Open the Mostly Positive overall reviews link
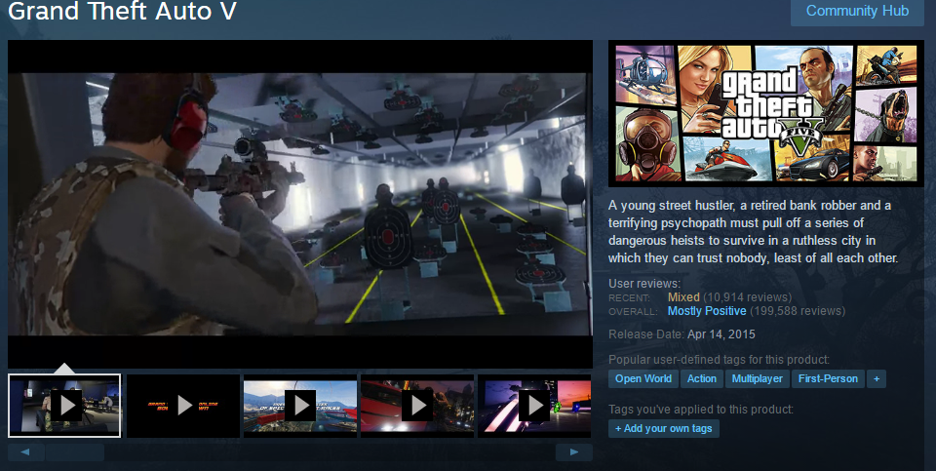Viewport: 936px width, 471px height. (707, 311)
